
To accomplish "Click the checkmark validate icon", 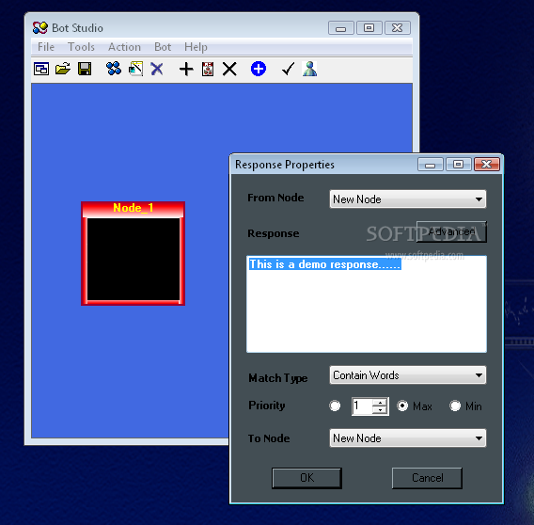I will (288, 70).
